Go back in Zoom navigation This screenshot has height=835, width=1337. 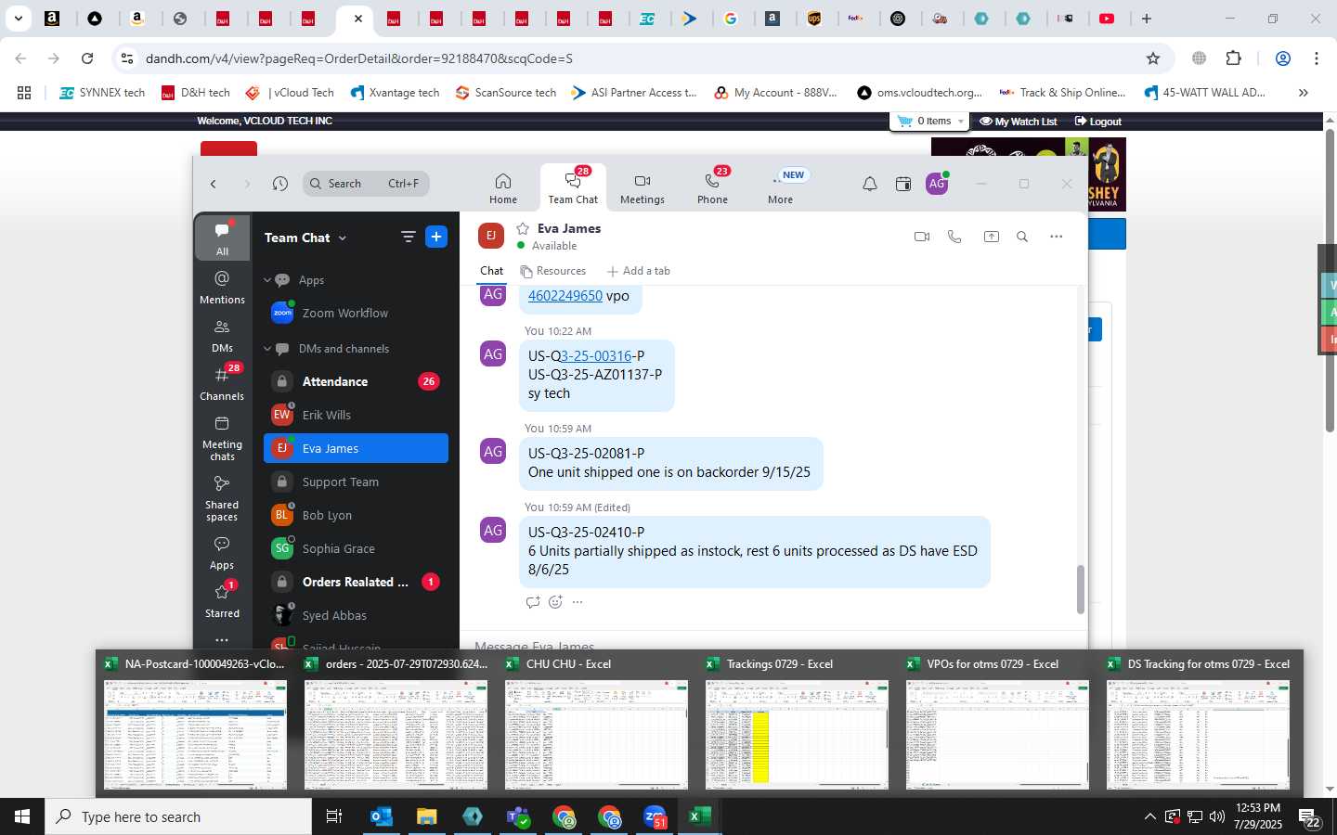pos(214,184)
